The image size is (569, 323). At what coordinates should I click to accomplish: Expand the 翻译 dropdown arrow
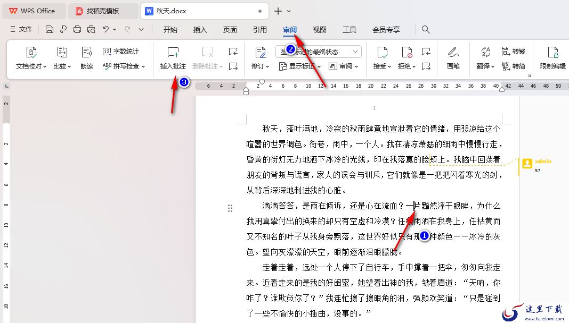pyautogui.click(x=493, y=66)
